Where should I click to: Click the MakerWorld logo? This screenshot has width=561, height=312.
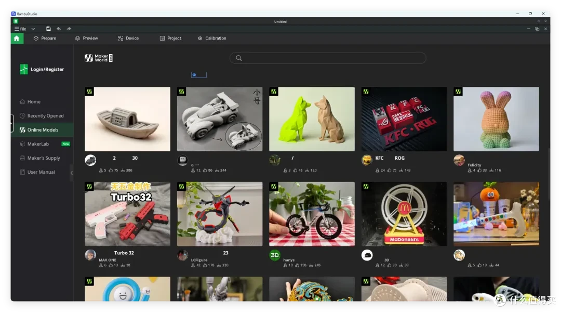[99, 58]
